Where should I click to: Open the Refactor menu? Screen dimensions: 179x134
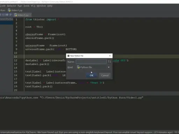tap(12, 6)
